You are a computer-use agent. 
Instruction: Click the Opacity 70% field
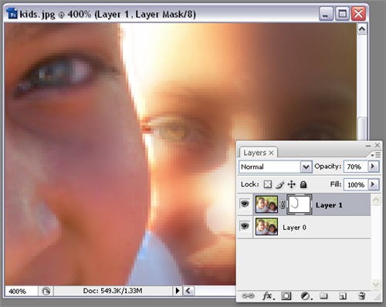pyautogui.click(x=356, y=167)
